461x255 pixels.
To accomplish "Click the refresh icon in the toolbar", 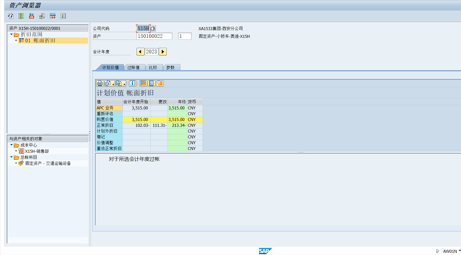I will point(10,16).
